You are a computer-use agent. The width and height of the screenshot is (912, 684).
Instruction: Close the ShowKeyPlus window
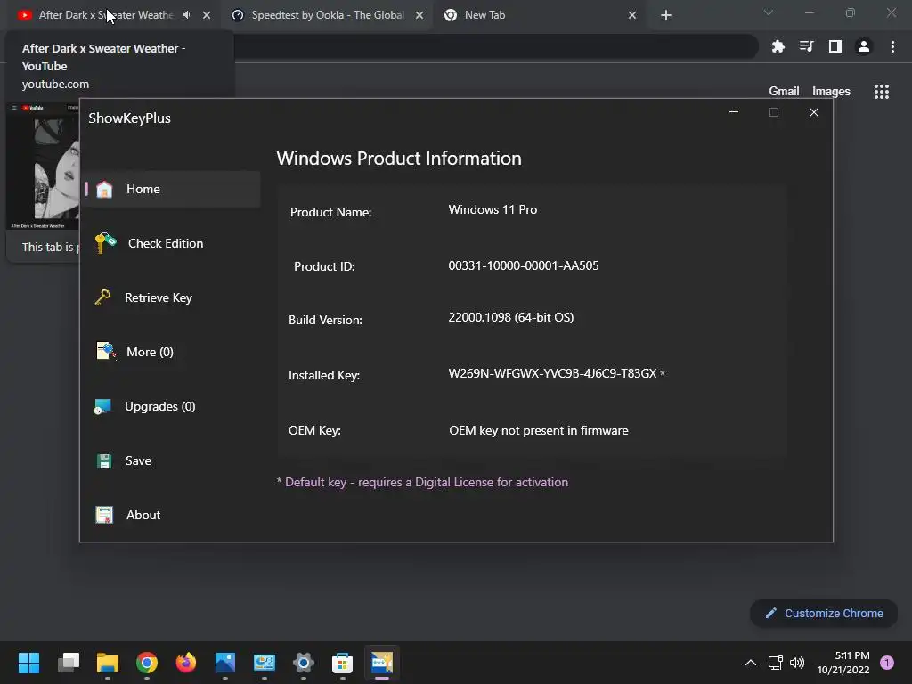tap(814, 112)
